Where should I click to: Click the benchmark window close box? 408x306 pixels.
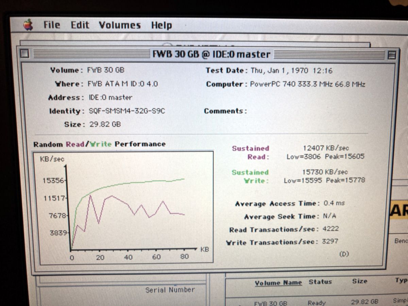click(x=24, y=54)
